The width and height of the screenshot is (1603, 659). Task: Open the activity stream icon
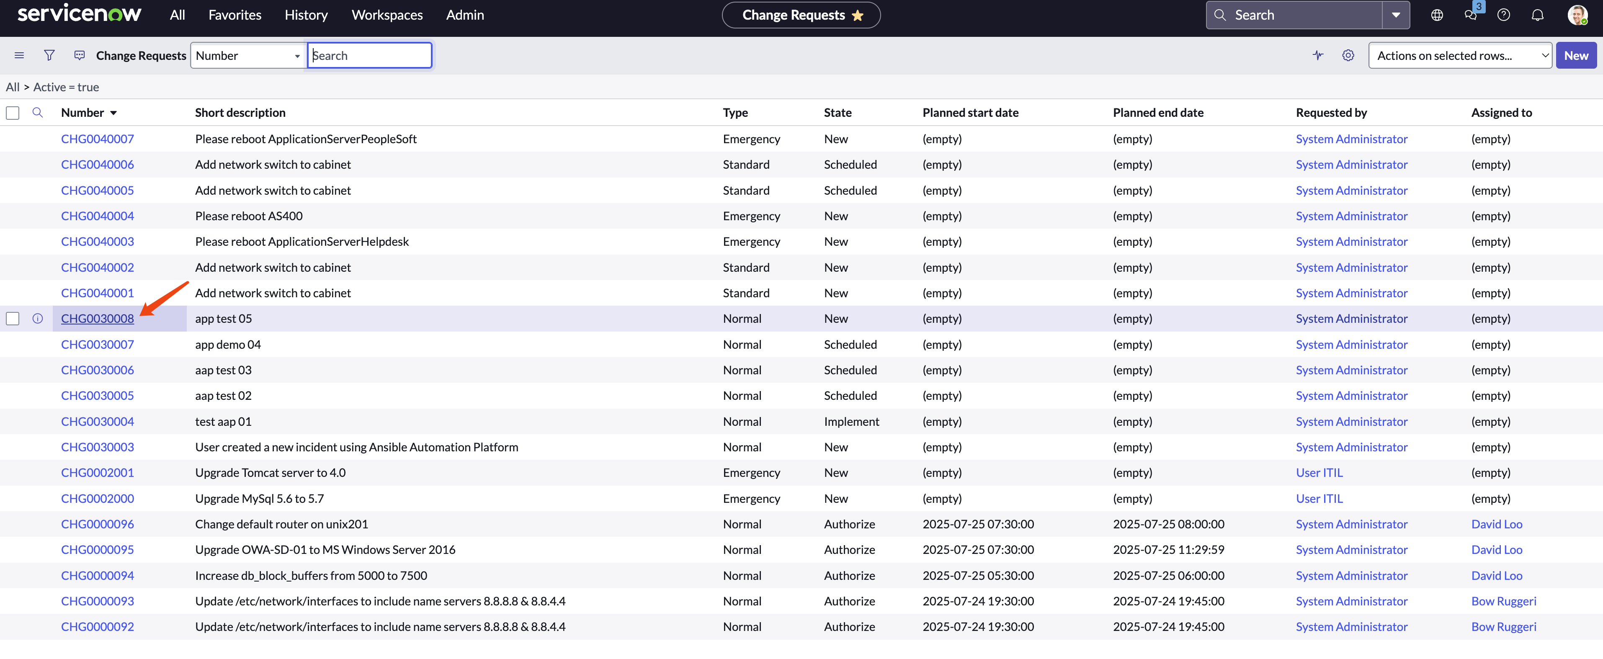coord(1318,55)
